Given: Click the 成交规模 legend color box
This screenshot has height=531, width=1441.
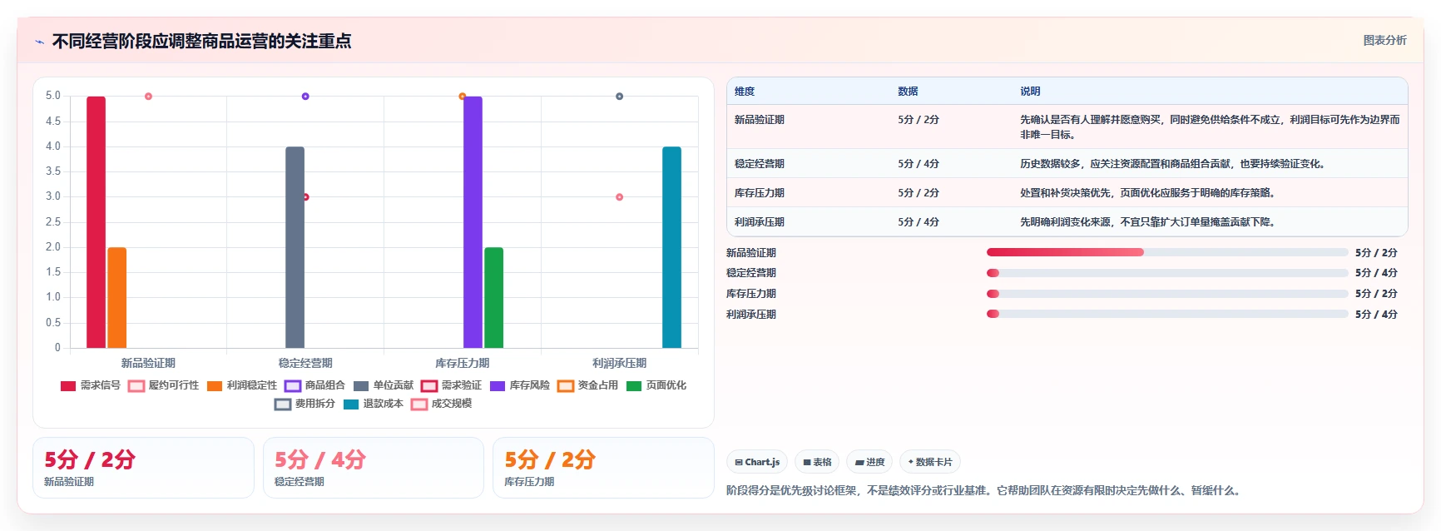Looking at the screenshot, I should [x=419, y=404].
